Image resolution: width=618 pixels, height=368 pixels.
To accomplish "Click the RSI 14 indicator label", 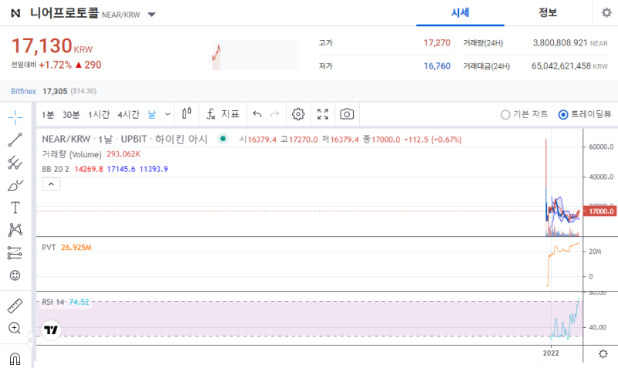I will coord(53,302).
